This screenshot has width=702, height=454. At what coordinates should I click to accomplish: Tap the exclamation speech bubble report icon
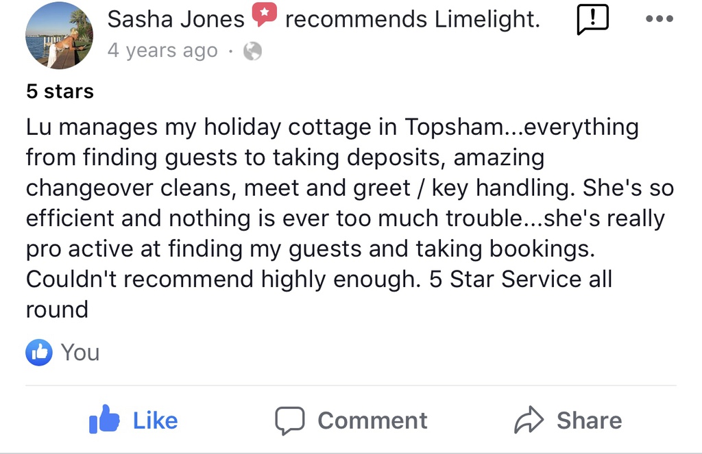pyautogui.click(x=593, y=20)
